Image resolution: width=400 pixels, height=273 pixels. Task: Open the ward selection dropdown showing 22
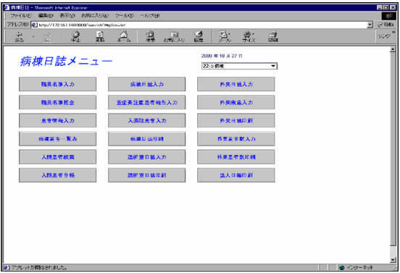[x=239, y=66]
